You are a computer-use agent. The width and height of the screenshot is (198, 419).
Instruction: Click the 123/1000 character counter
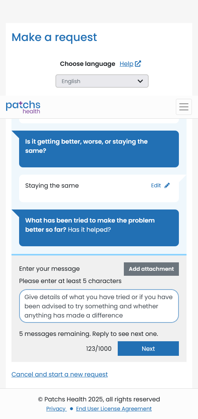(x=99, y=349)
